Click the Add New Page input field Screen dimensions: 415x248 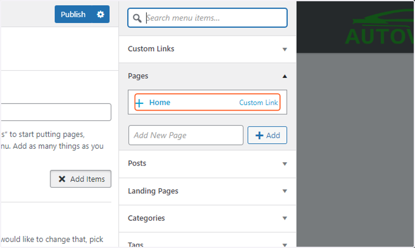[186, 135]
